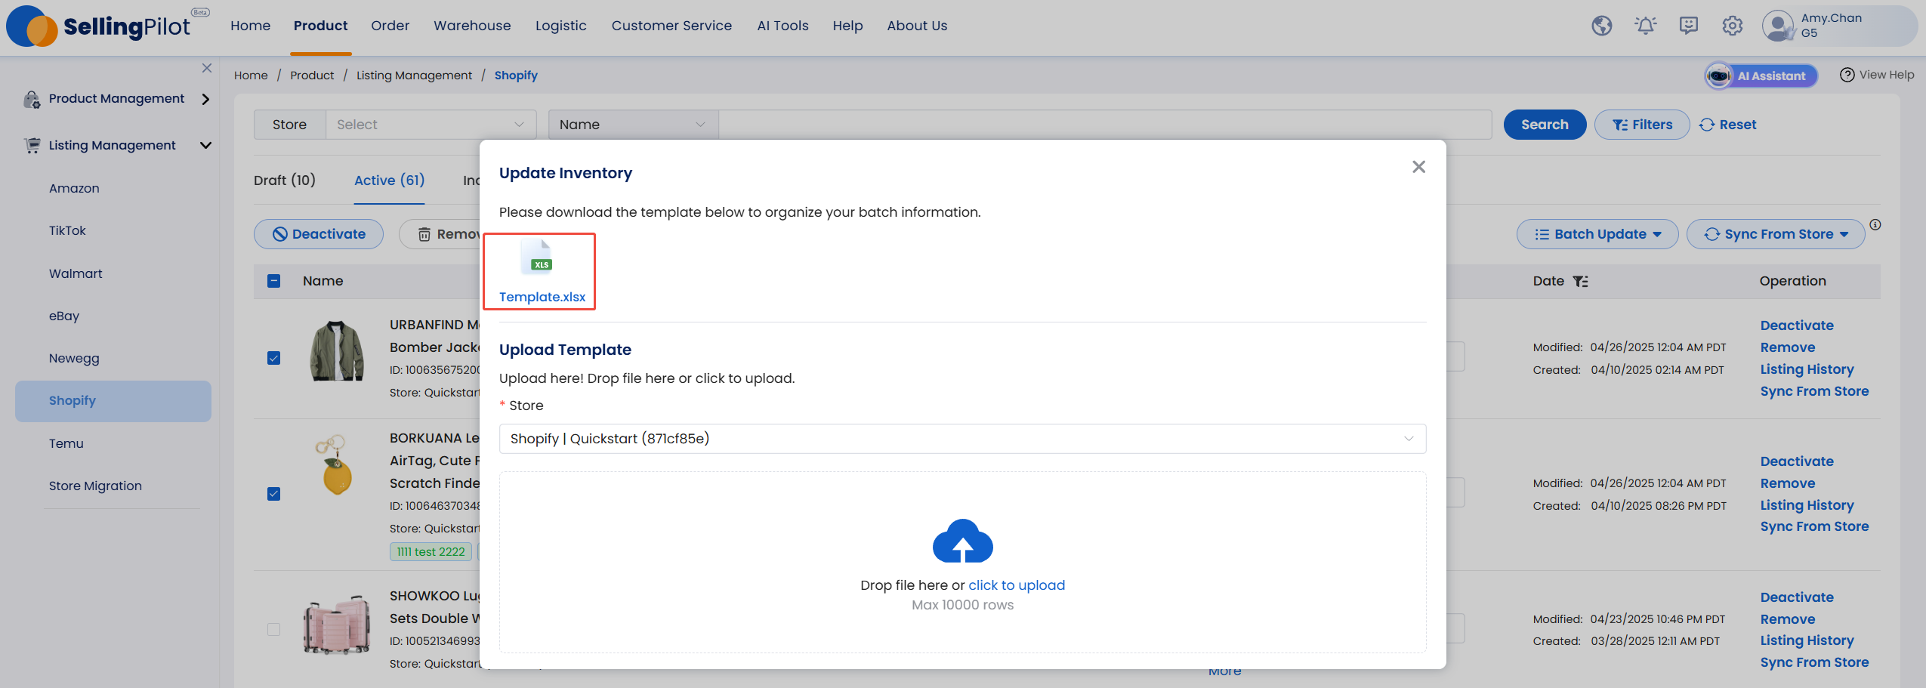Select Temu in the sidebar
1926x688 pixels.
(66, 443)
